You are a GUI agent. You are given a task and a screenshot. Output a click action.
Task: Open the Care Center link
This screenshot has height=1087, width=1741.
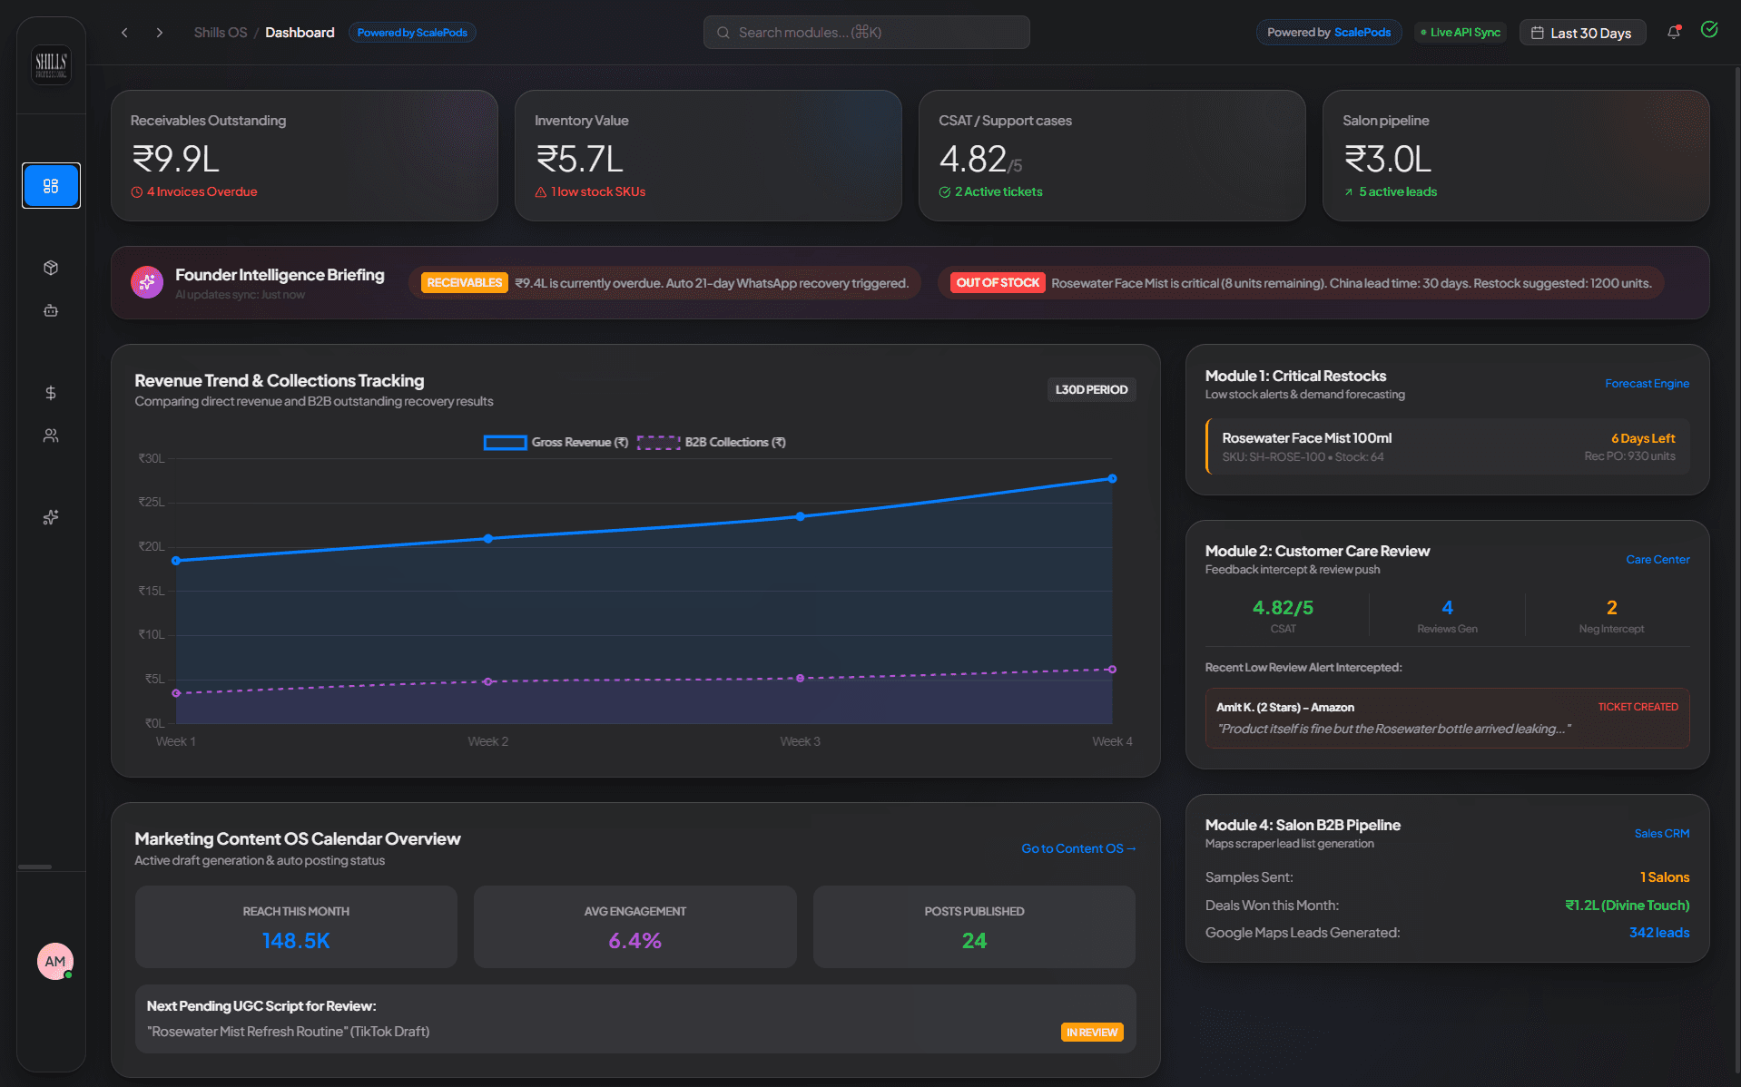(x=1657, y=560)
